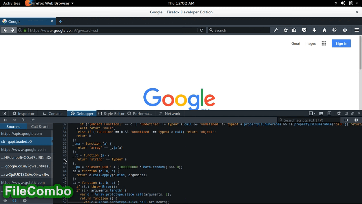Click the globe-with-pencil toolbar icon
The image size is (362, 204).
tap(335, 30)
